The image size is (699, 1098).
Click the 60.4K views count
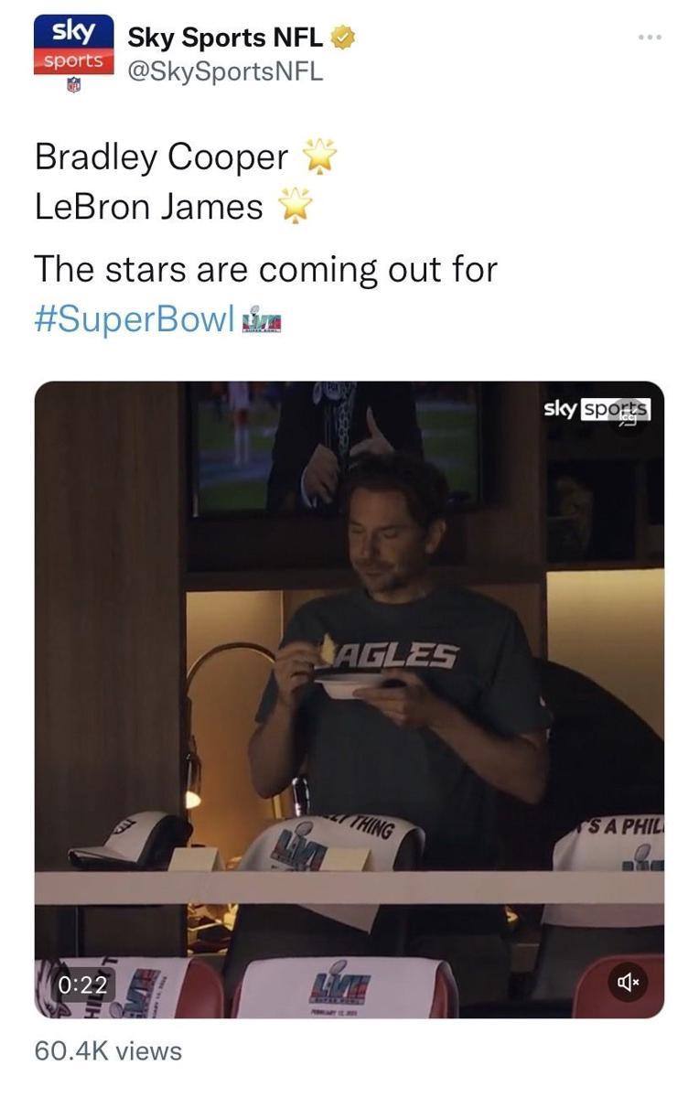tap(108, 1051)
